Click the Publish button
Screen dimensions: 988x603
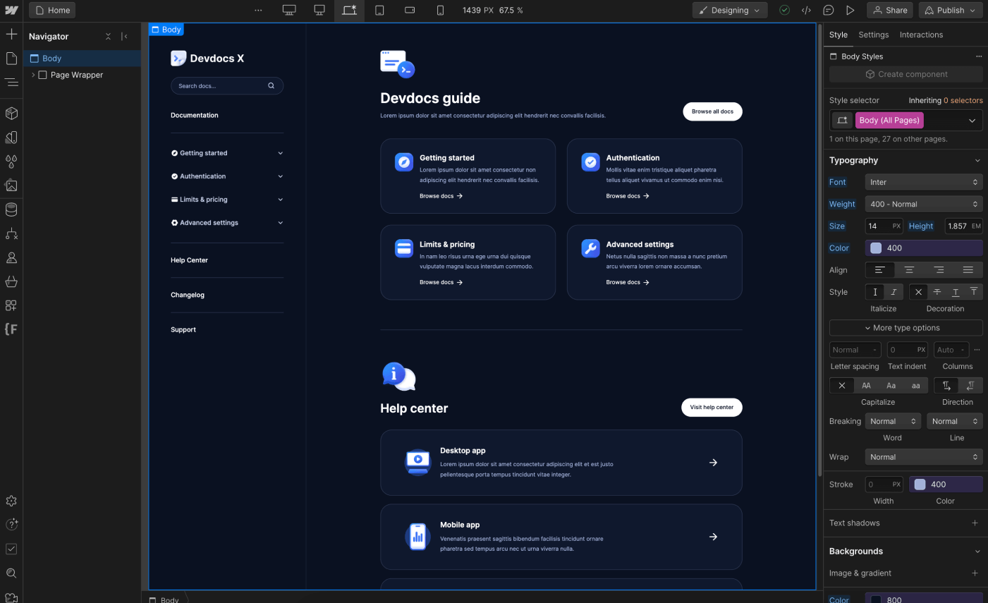pos(946,10)
